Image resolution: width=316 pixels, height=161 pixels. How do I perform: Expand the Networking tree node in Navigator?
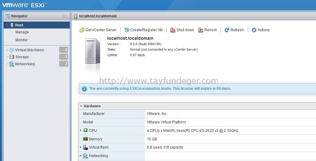pyautogui.click(x=8, y=64)
